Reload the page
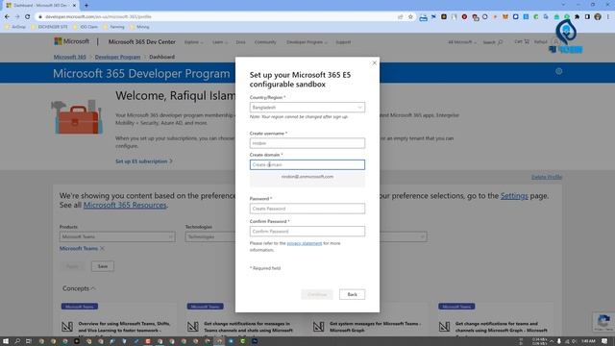This screenshot has width=615, height=346. tap(28, 17)
